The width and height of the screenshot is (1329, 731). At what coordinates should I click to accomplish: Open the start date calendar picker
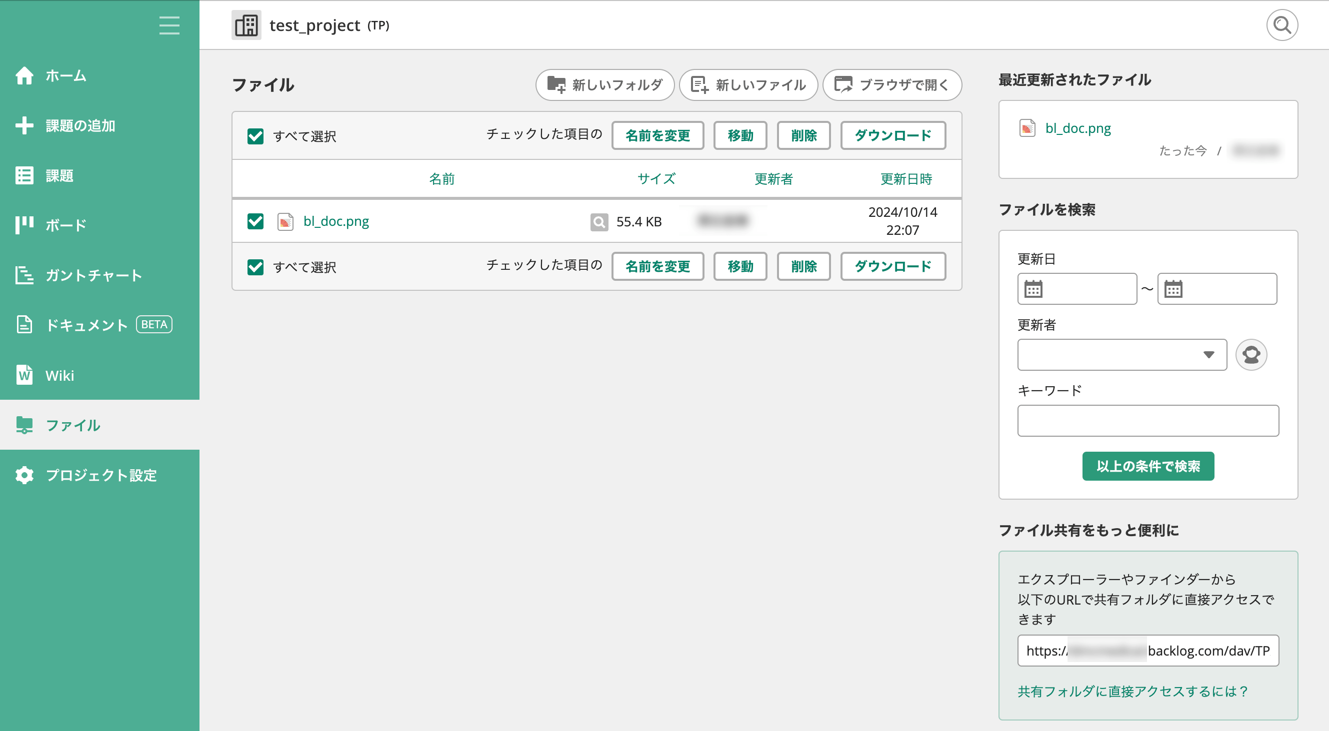pyautogui.click(x=1033, y=289)
